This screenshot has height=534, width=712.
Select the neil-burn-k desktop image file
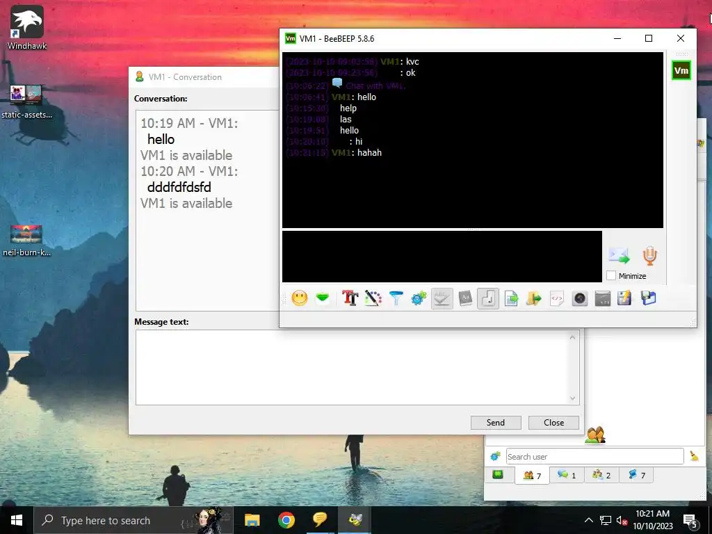coord(26,241)
